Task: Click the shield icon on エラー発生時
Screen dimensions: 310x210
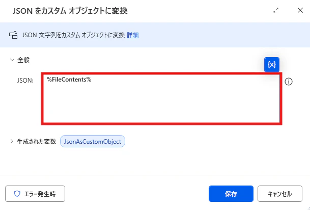Action: [x=17, y=194]
